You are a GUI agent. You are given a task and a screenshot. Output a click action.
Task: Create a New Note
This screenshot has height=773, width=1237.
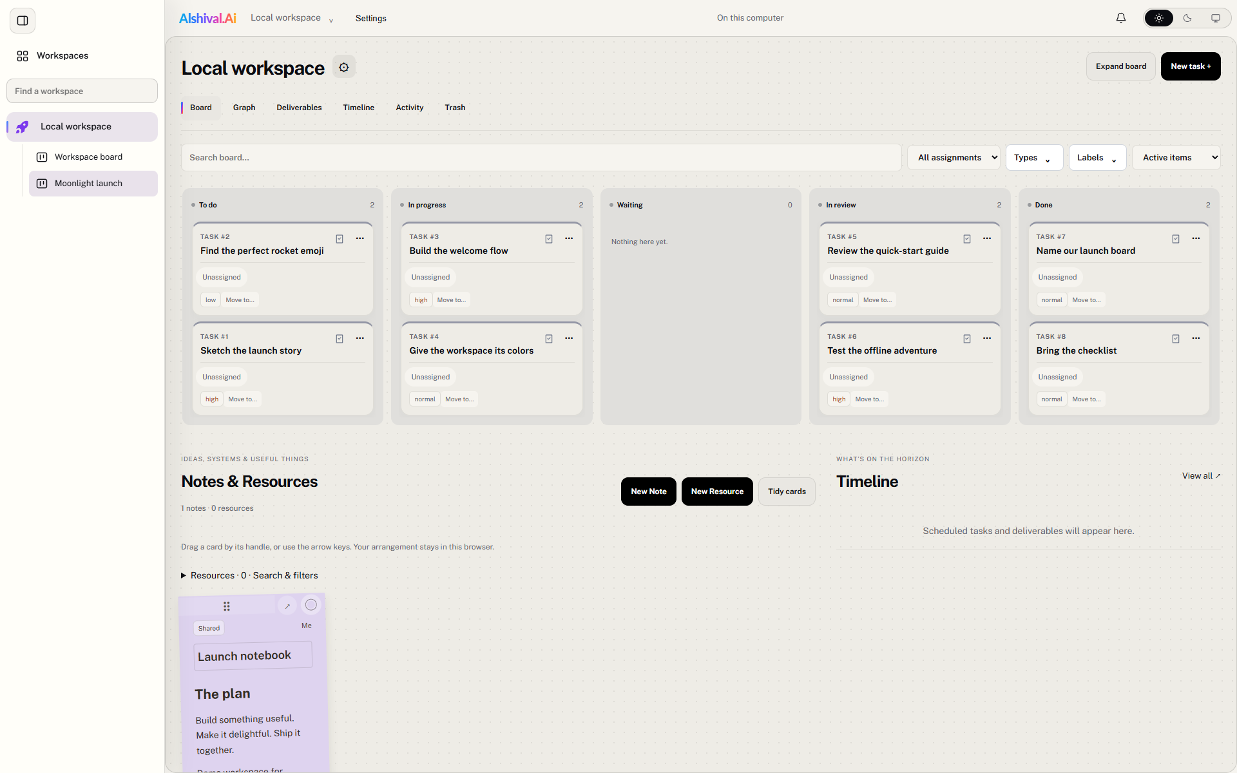[649, 491]
